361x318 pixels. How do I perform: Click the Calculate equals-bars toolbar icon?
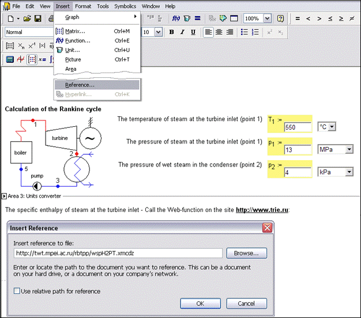click(198, 18)
